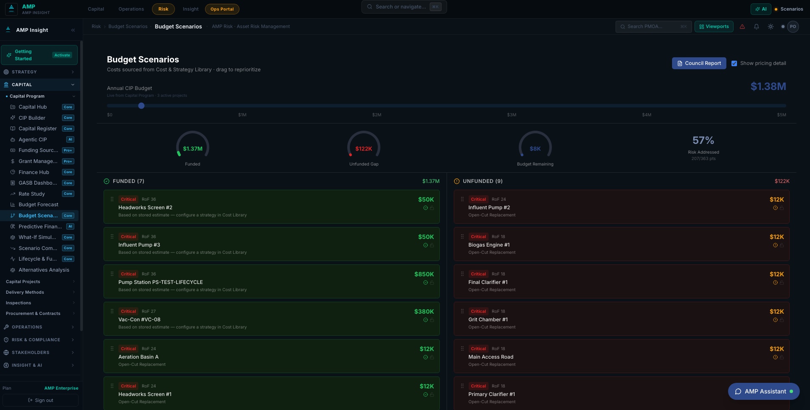
Task: Expand the STRATEGY sidebar section
Action: click(x=39, y=72)
